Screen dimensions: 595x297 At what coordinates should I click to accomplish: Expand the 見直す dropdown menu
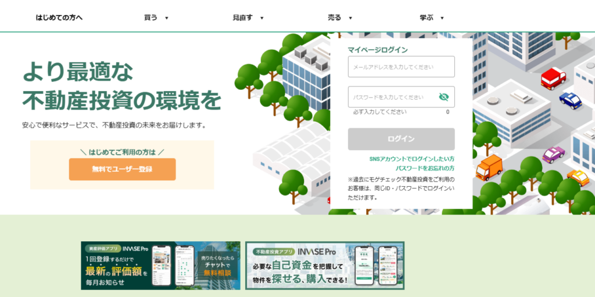[248, 17]
